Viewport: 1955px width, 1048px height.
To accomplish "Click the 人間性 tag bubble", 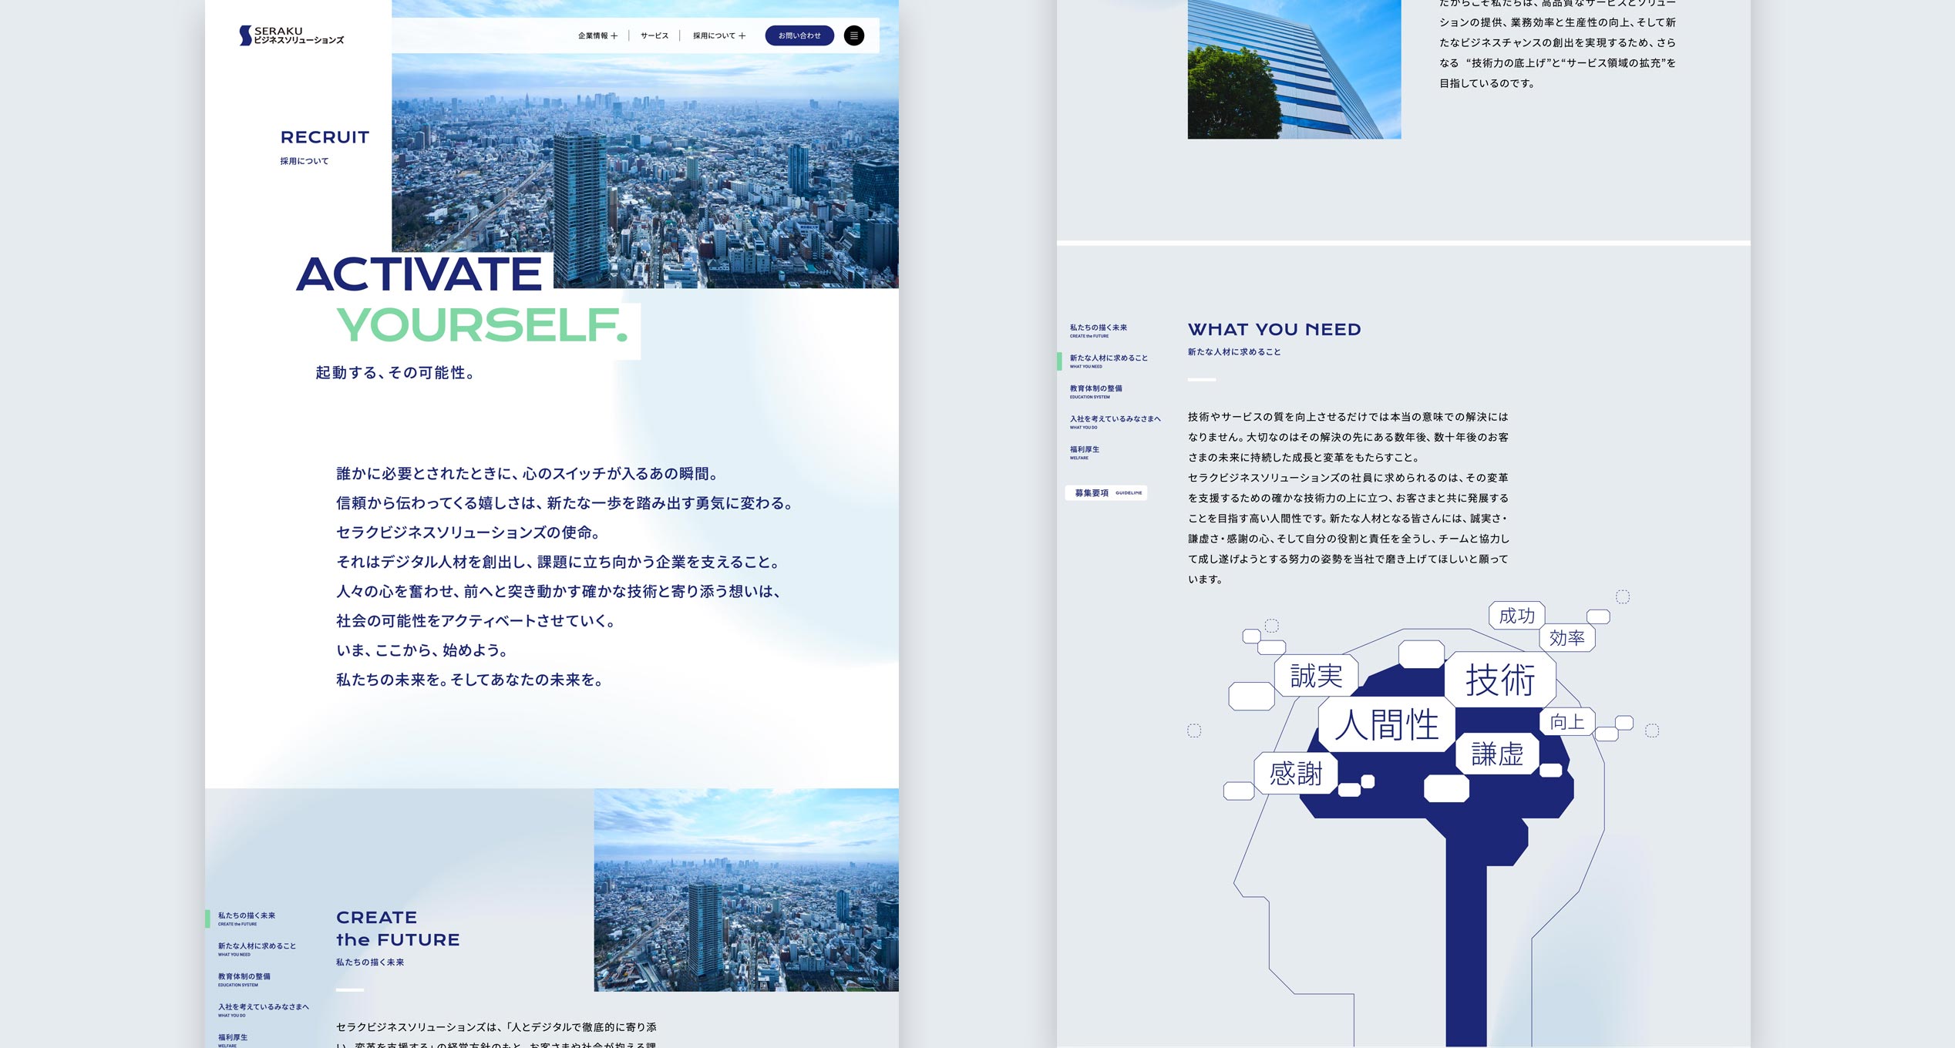I will [1386, 725].
